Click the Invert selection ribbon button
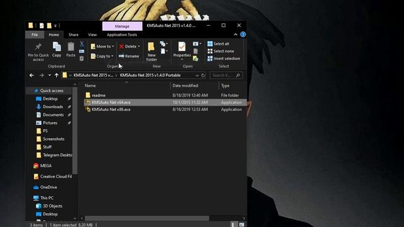Image resolution: width=404 pixels, height=227 pixels. point(223,59)
